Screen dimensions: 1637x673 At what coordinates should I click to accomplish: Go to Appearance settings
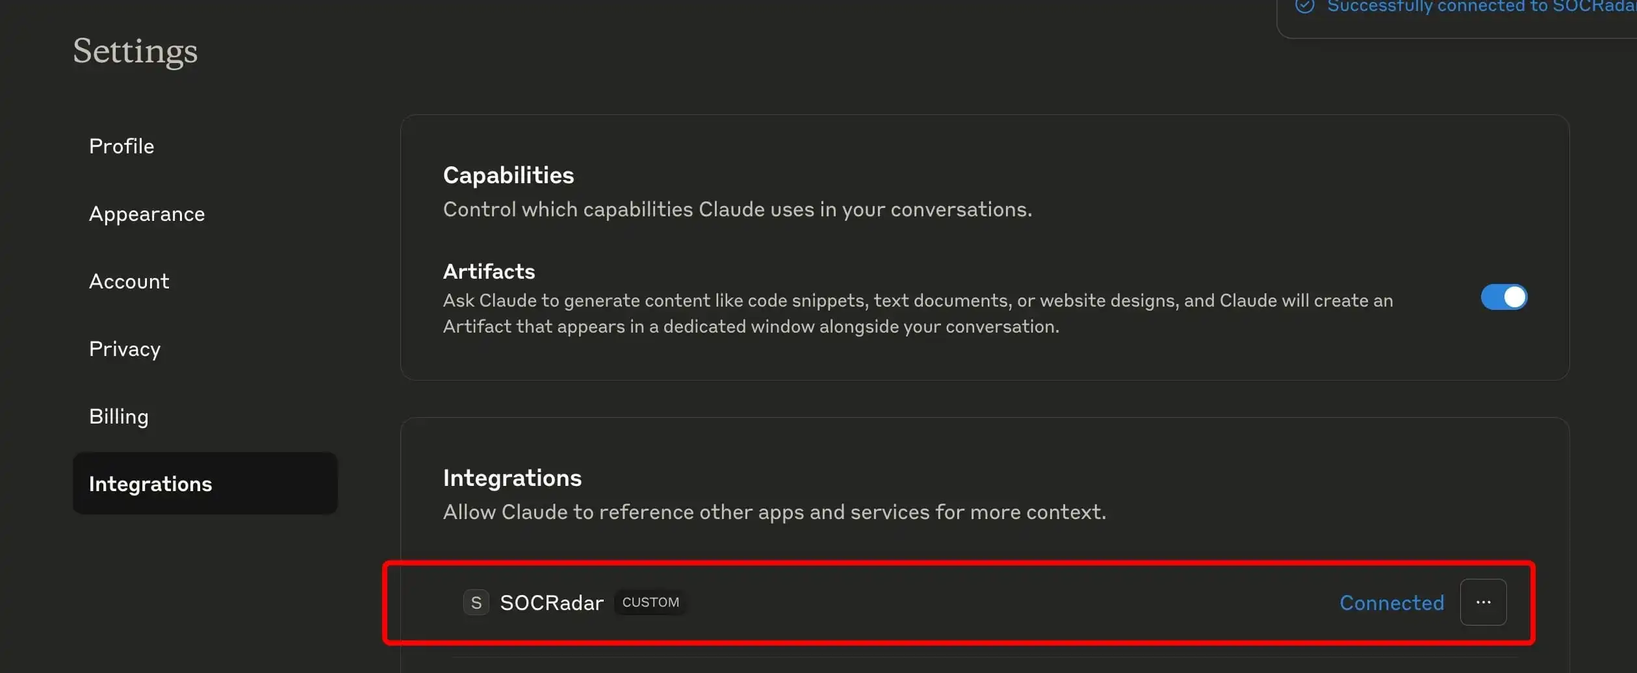tap(147, 214)
